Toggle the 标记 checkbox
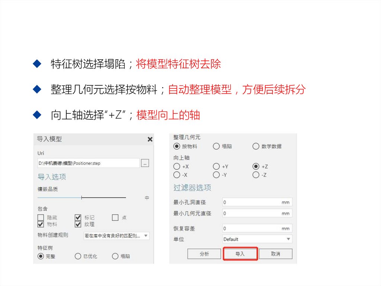Viewport: 381px width, 286px height. click(78, 217)
